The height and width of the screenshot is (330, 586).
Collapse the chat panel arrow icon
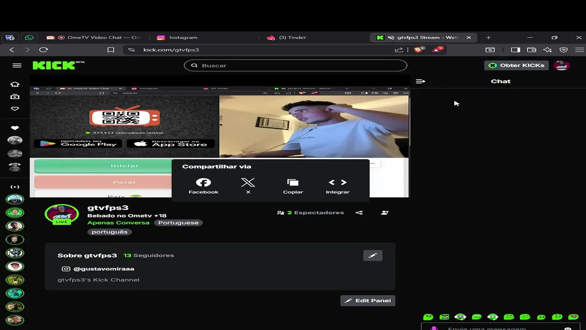coord(420,81)
